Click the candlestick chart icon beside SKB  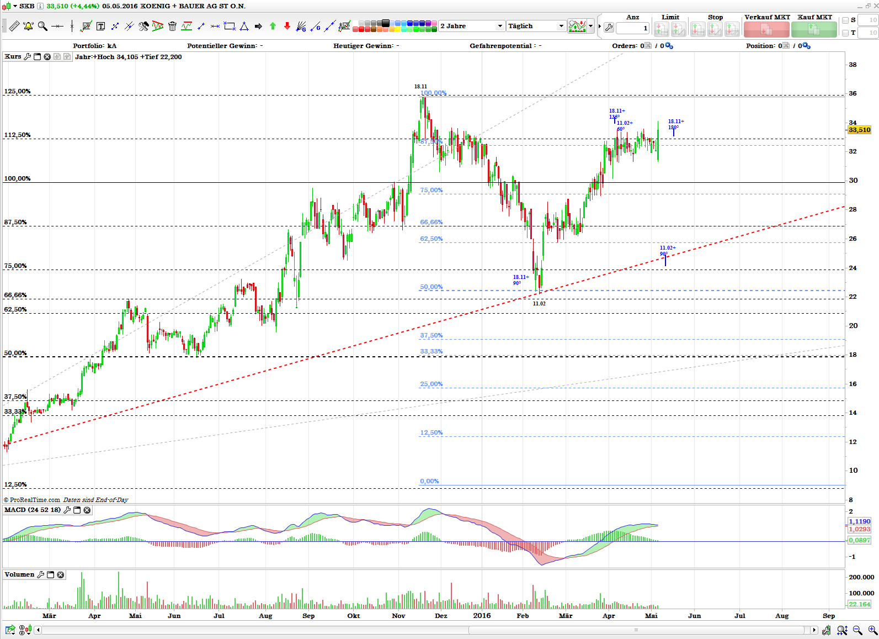click(x=6, y=6)
